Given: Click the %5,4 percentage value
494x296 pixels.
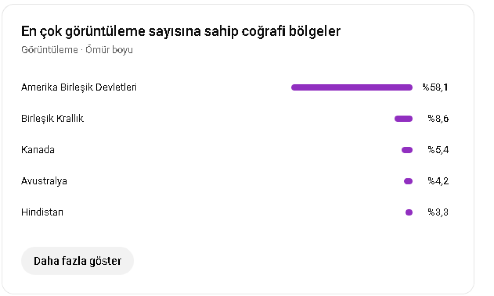Looking at the screenshot, I should click(438, 150).
